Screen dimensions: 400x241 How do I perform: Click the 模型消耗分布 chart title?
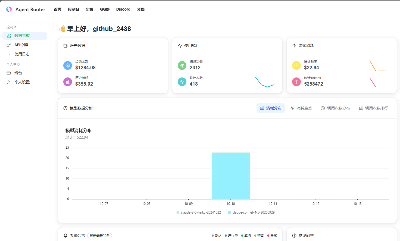tap(79, 130)
